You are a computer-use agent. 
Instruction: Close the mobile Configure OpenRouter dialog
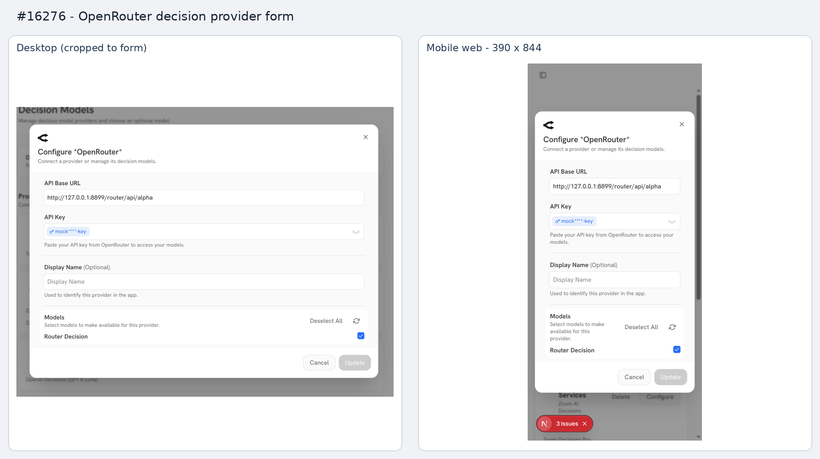682,125
